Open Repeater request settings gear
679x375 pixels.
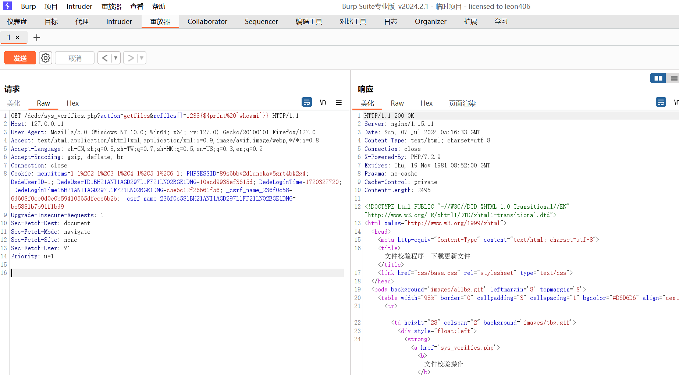coord(46,58)
